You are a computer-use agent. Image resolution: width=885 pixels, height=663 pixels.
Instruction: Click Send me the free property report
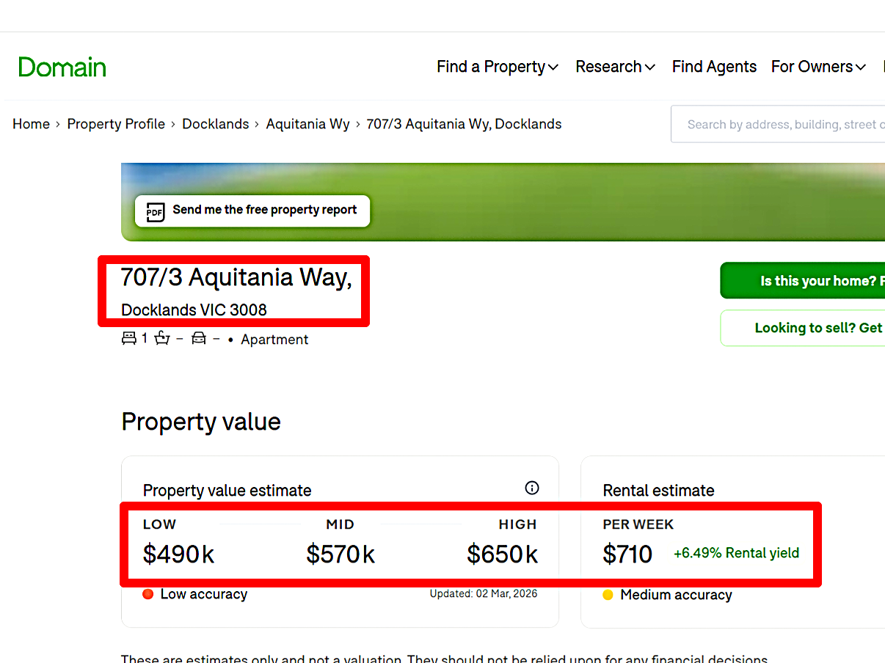[252, 210]
